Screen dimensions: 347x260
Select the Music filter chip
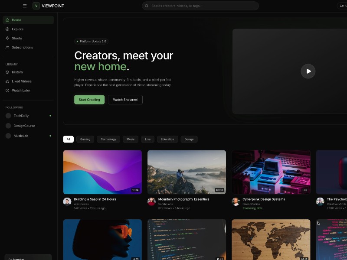tap(130, 139)
